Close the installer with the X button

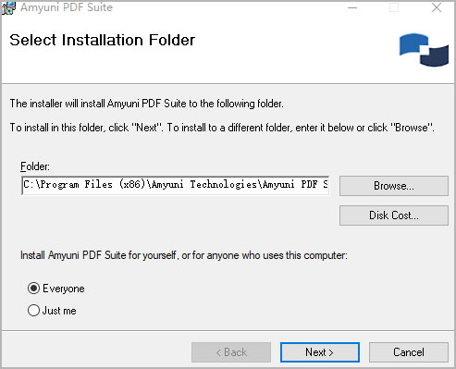437,7
